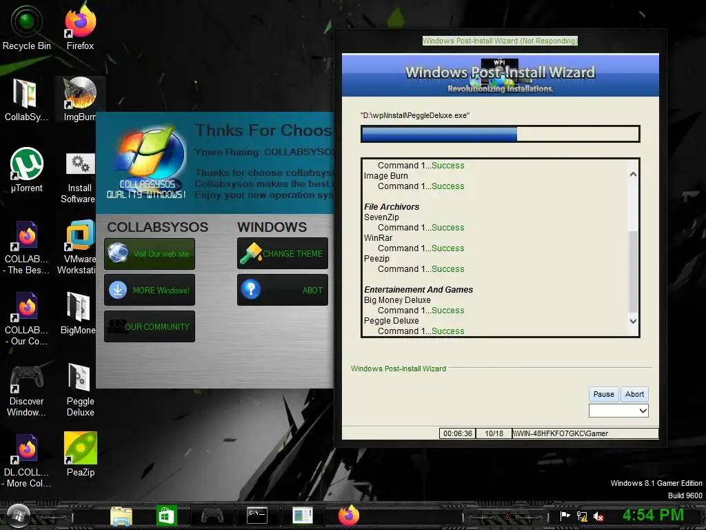Open DL.COLL... - More Col... shortcut

pos(26,460)
